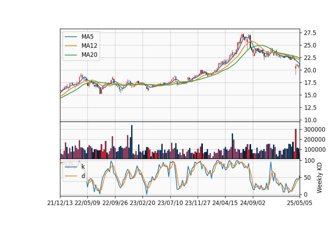Click the 25.0 price axis label
The image size is (333, 239).
tap(310, 45)
